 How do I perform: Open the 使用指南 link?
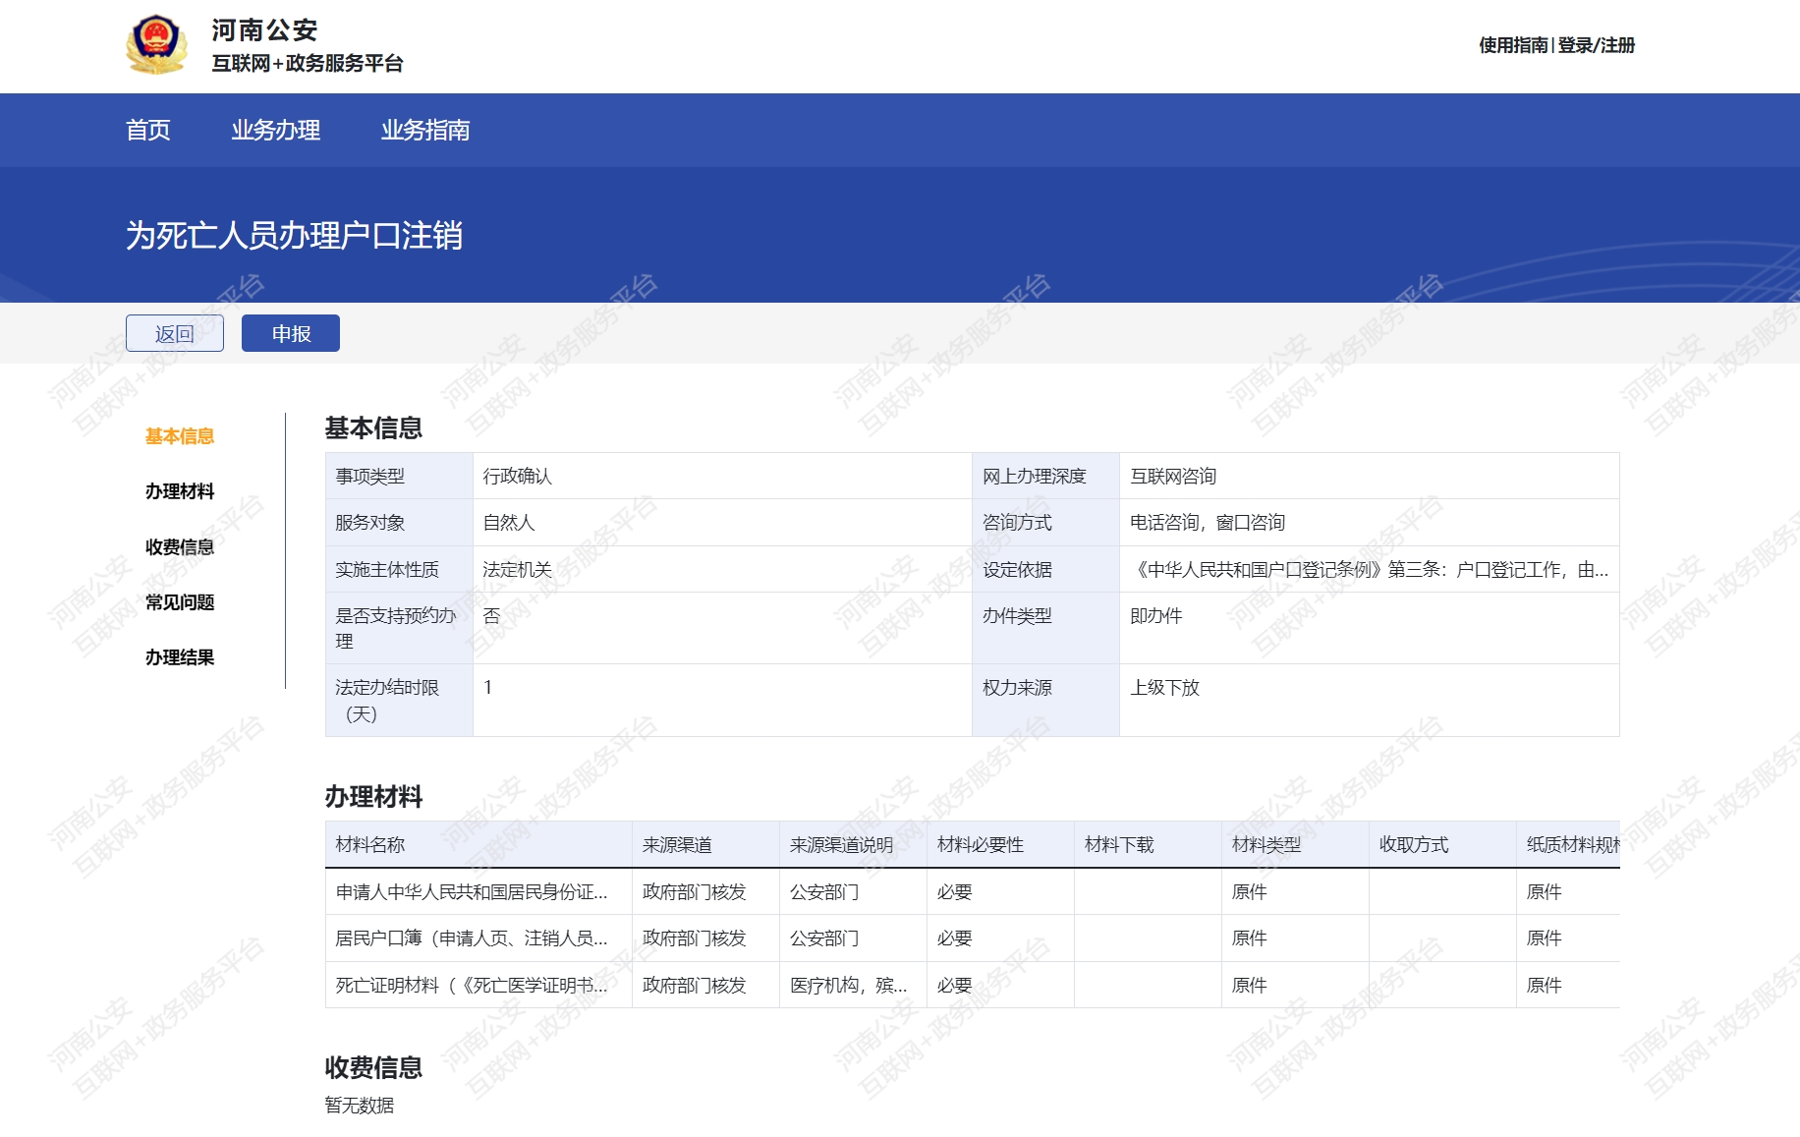[1512, 45]
